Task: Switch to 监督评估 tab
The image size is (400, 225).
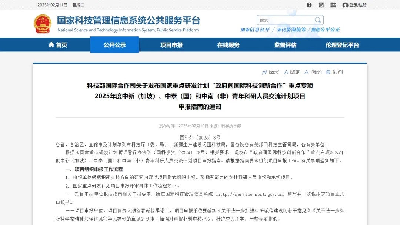Action: [x=285, y=45]
